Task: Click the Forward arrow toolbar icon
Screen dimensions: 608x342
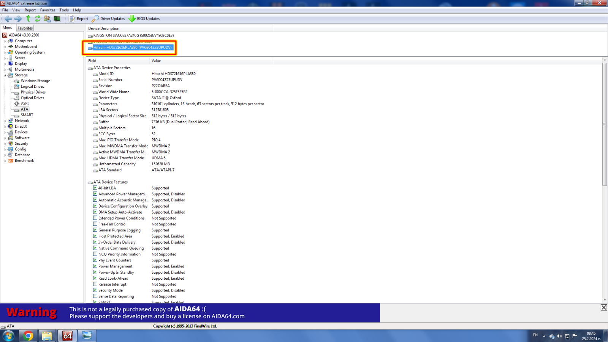Action: pos(18,19)
